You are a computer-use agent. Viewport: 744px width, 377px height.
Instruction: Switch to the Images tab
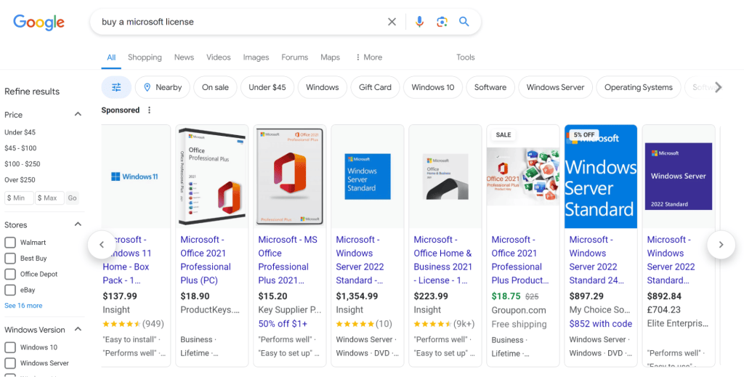point(256,57)
